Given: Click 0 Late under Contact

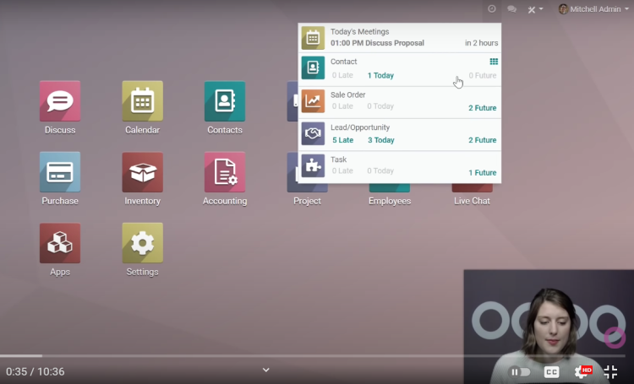Looking at the screenshot, I should click(342, 75).
